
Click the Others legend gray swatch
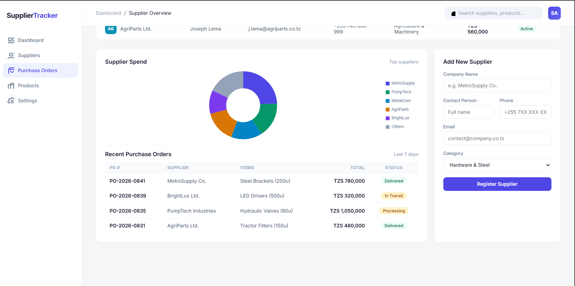click(x=387, y=127)
